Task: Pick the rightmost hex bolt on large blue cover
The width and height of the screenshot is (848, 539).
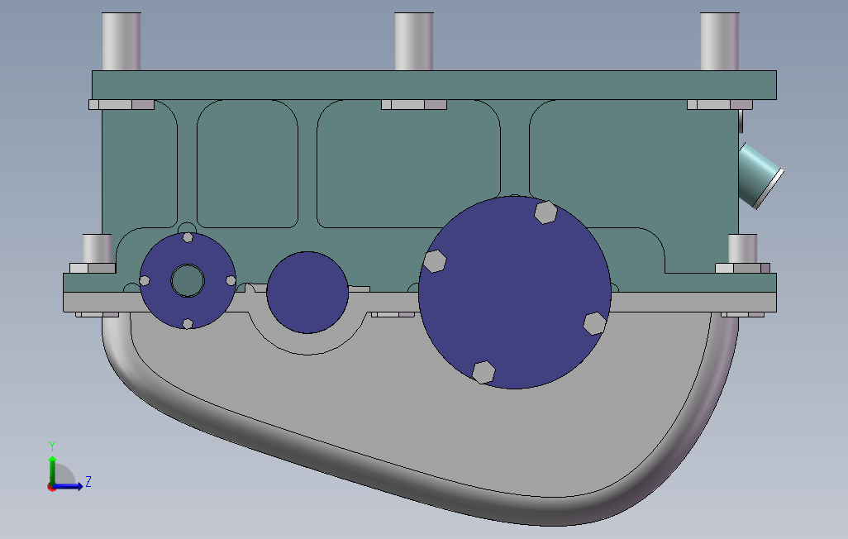Action: 595,323
